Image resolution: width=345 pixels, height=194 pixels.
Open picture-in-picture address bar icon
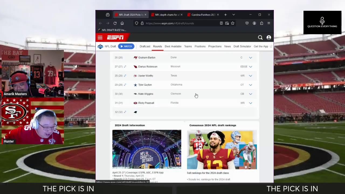tap(227, 23)
